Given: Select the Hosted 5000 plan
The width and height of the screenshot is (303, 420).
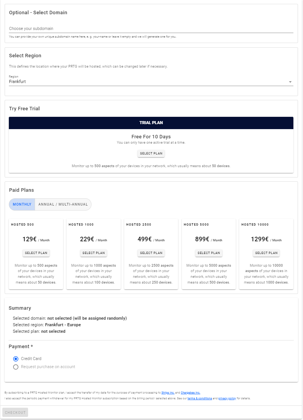Looking at the screenshot, I should [209, 253].
